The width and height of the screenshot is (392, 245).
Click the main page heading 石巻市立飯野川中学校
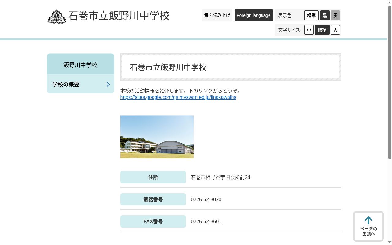point(168,67)
